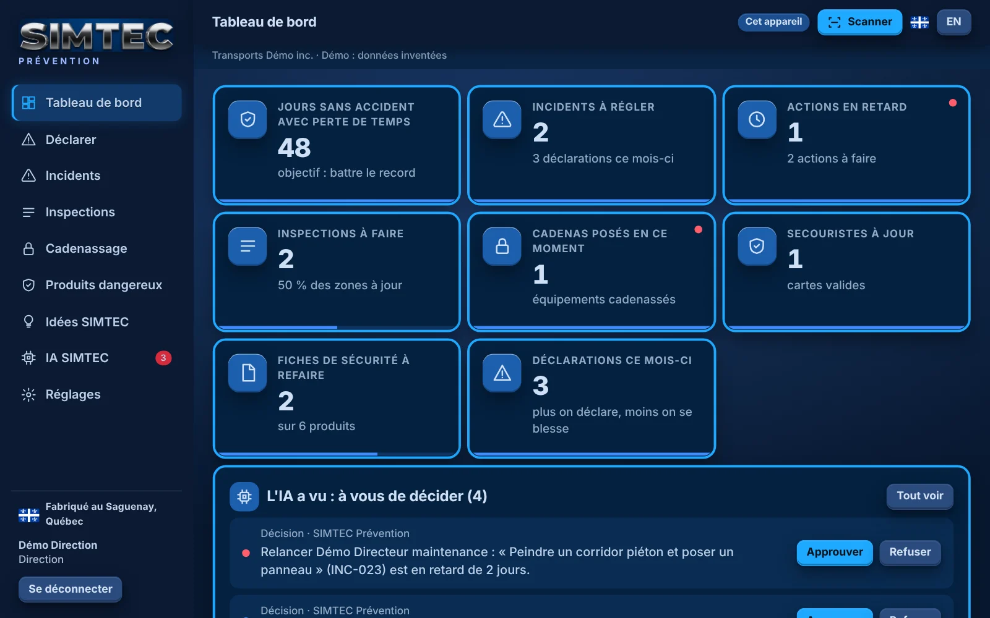The width and height of the screenshot is (990, 618).
Task: Open Produits dangereux in the sidebar
Action: pos(97,285)
